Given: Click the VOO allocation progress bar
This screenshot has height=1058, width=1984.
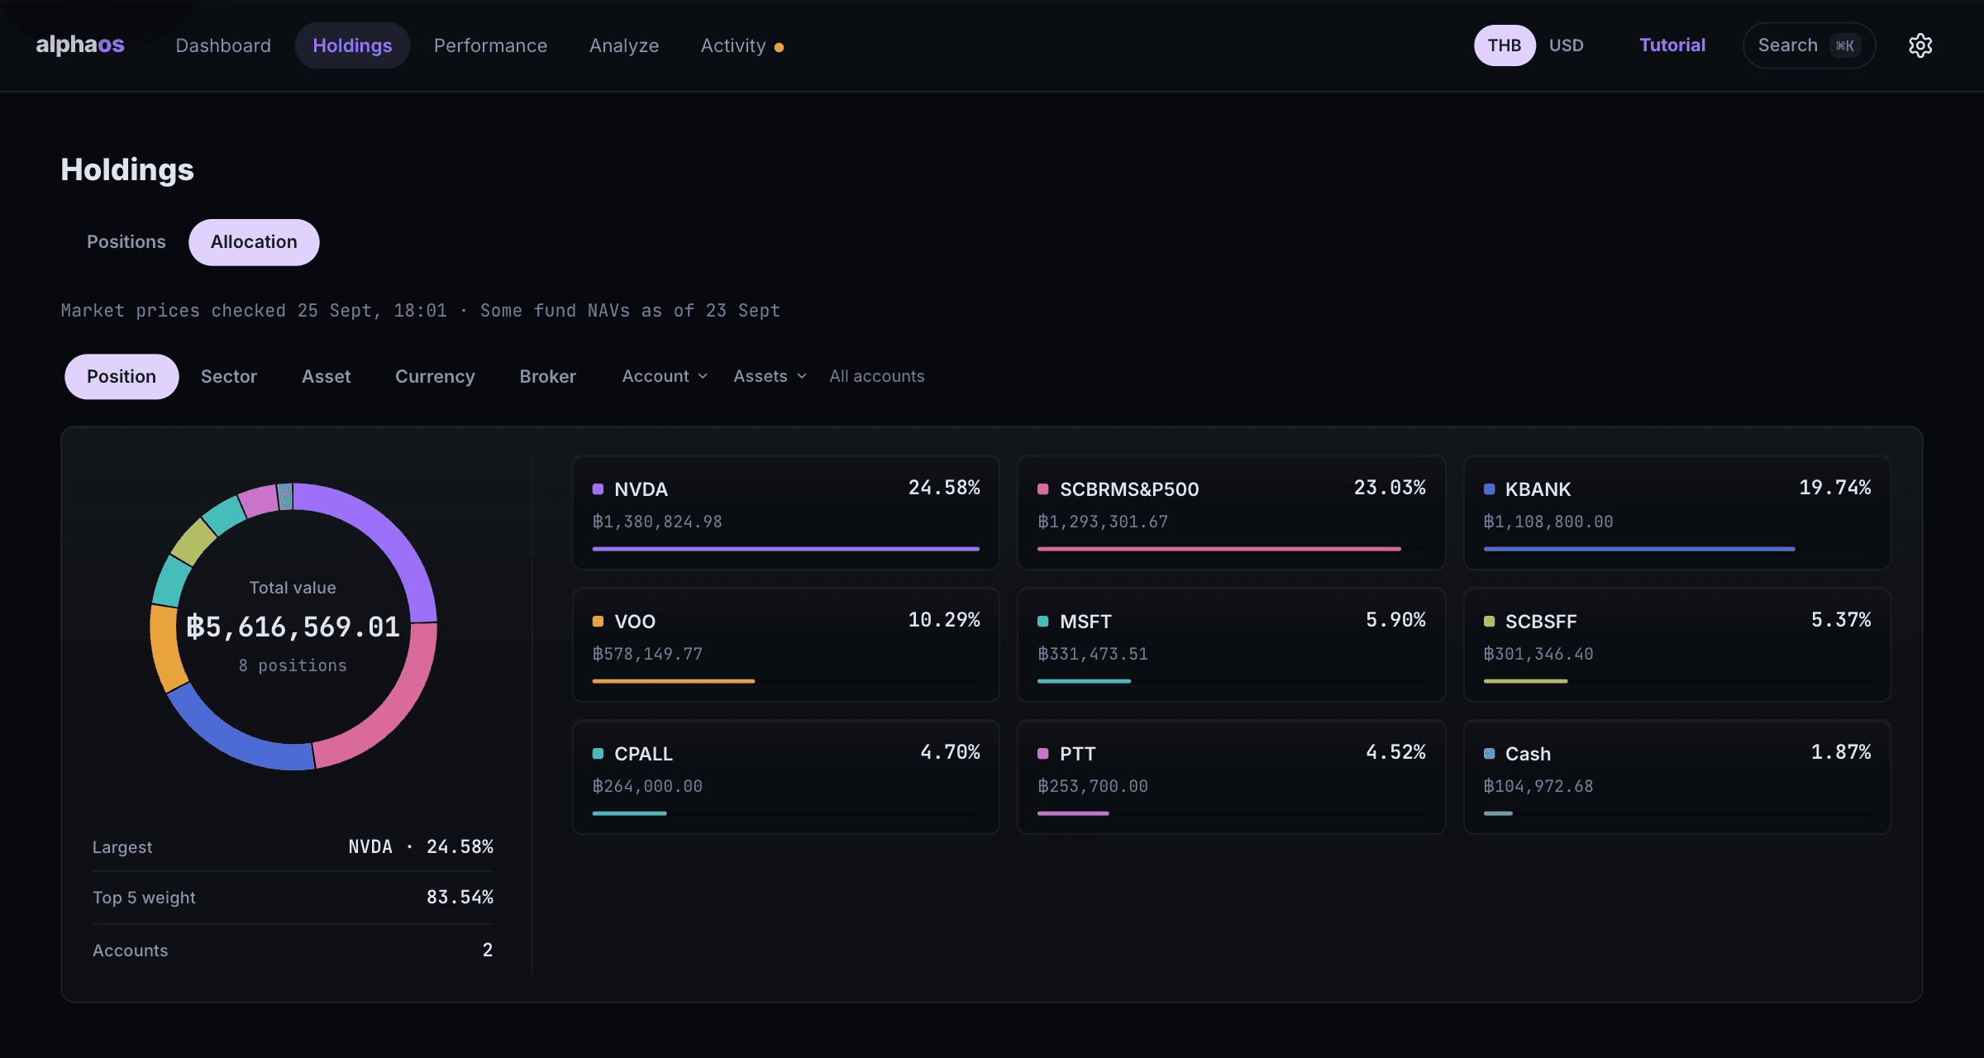Looking at the screenshot, I should pyautogui.click(x=785, y=681).
